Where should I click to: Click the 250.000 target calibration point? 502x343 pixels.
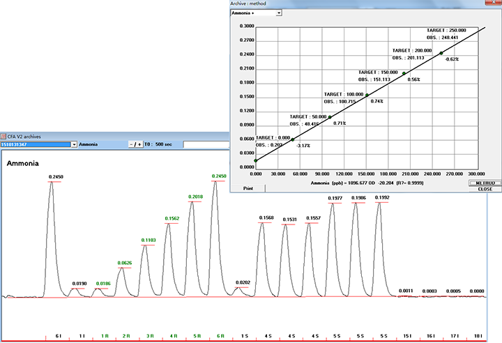point(441,54)
